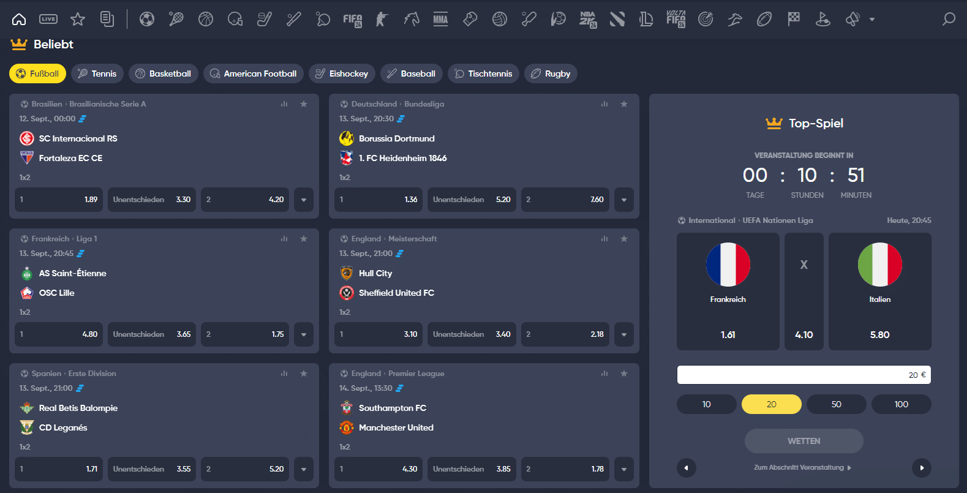Select the table tennis paddle icon in top bar
This screenshot has width=967, height=493.
(x=323, y=20)
